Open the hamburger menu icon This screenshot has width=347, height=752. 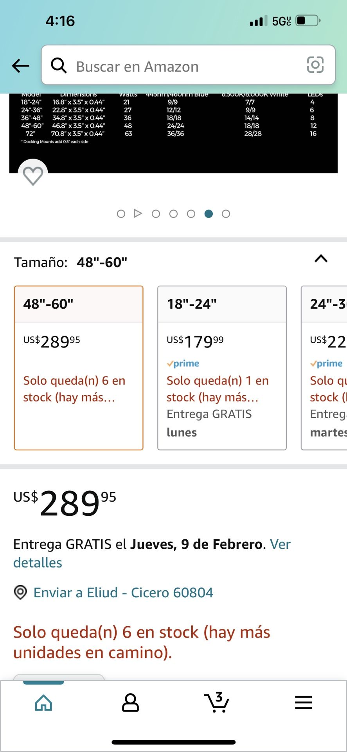(304, 703)
